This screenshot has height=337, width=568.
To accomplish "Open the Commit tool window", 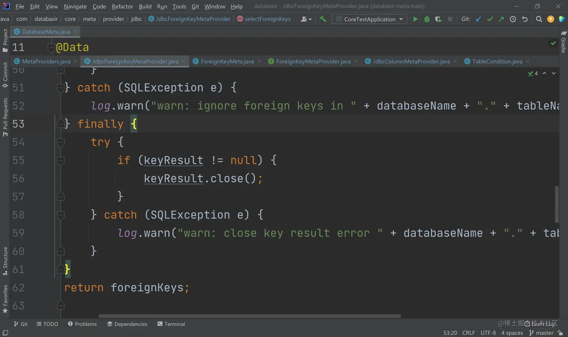I will [x=5, y=75].
